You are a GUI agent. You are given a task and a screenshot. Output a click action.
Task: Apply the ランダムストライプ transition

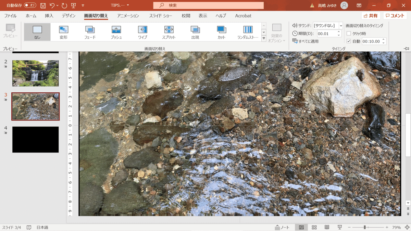(248, 32)
